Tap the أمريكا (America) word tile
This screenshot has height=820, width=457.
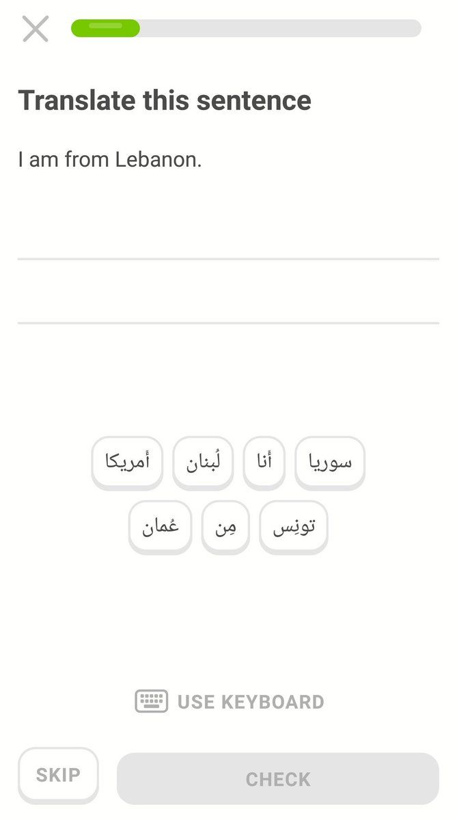click(x=127, y=461)
